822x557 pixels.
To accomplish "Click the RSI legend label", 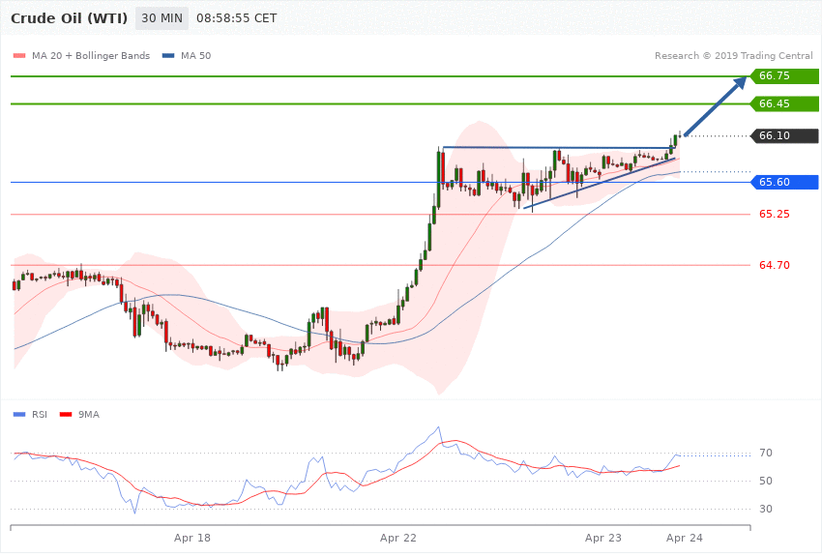I will (x=40, y=415).
